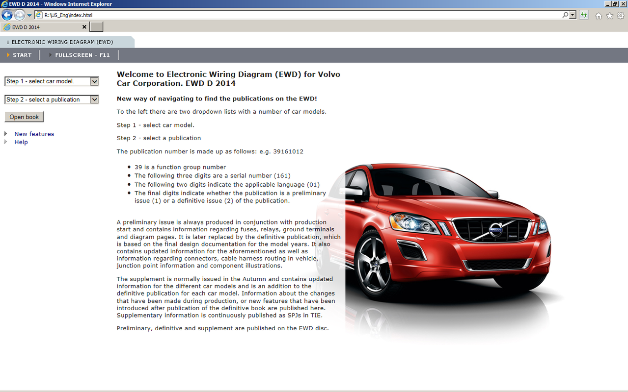
Task: Restore down the Internet Explorer window
Action: point(615,4)
